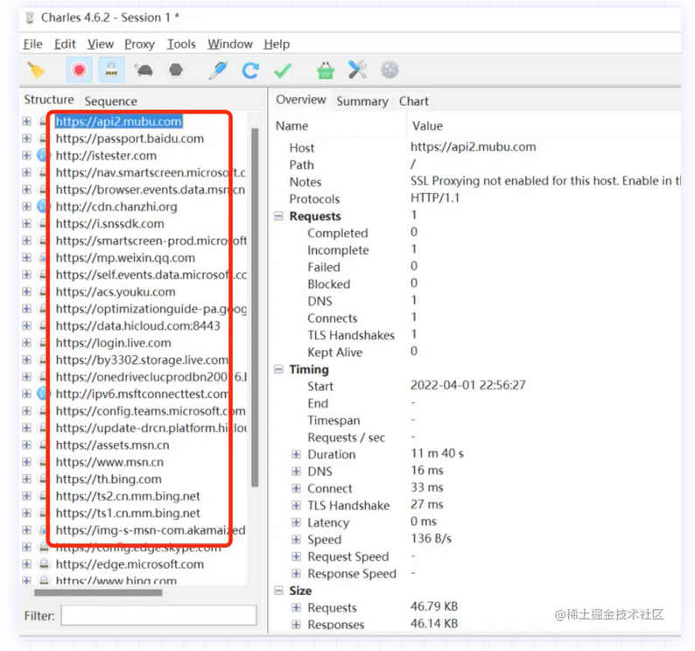Expand the Duration row
Viewport: 695px width, 651px height.
pyautogui.click(x=296, y=454)
